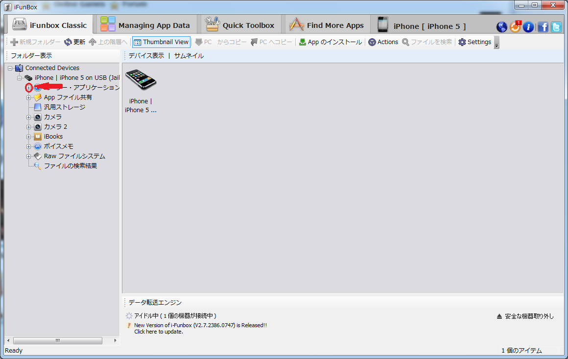This screenshot has width=568, height=359.
Task: Select 汎用ストレージ tree label
Action: pyautogui.click(x=65, y=107)
